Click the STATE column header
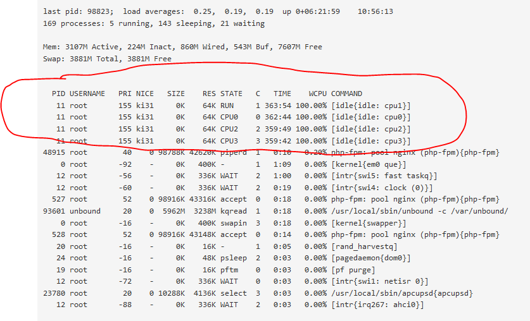The width and height of the screenshot is (530, 321). pos(231,94)
